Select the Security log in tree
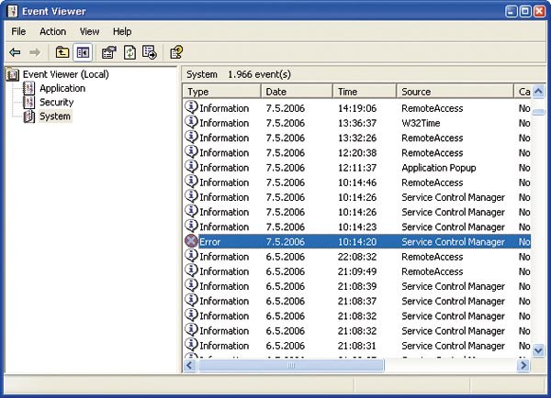The height and width of the screenshot is (398, 551). (56, 102)
